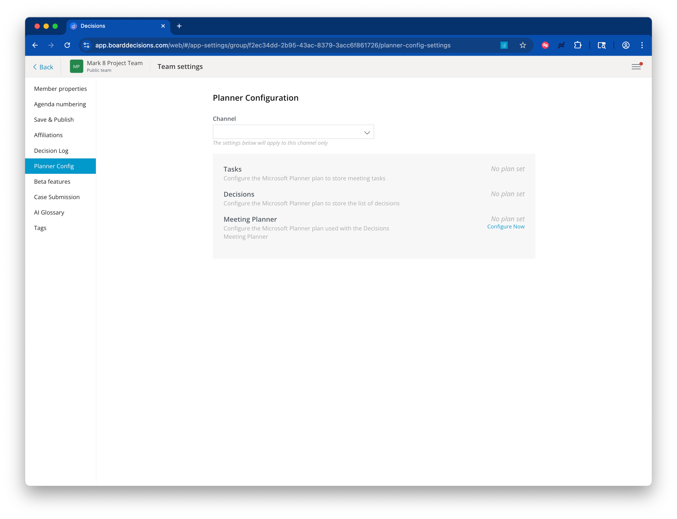The image size is (677, 519).
Task: Click the red circular extension icon
Action: click(545, 45)
